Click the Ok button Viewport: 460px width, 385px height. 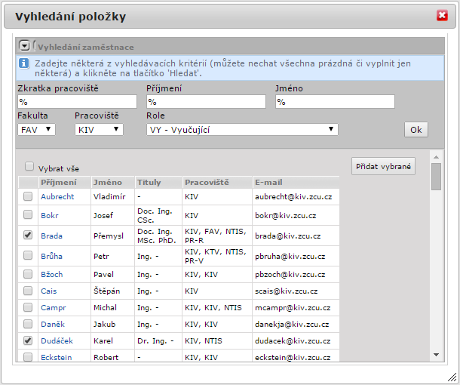(x=416, y=130)
